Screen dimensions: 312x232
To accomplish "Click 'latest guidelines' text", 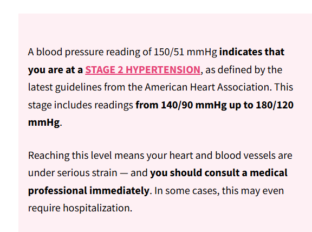I will (x=65, y=87).
